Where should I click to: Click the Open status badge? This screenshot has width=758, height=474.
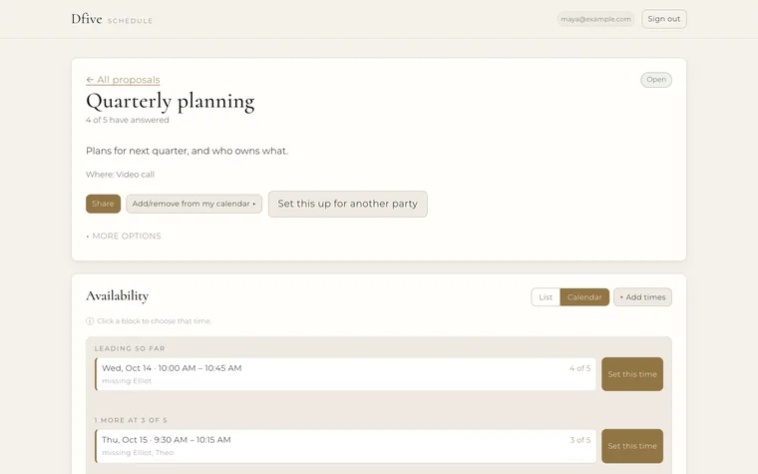656,80
